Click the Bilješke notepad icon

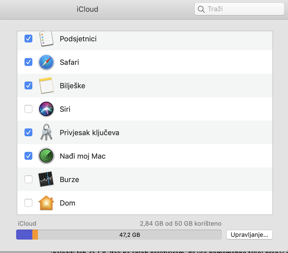(x=46, y=86)
